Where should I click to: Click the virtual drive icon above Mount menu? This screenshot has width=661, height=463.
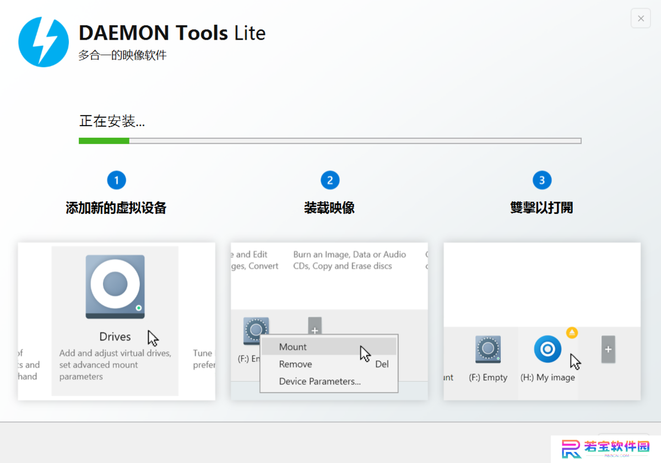pos(256,331)
